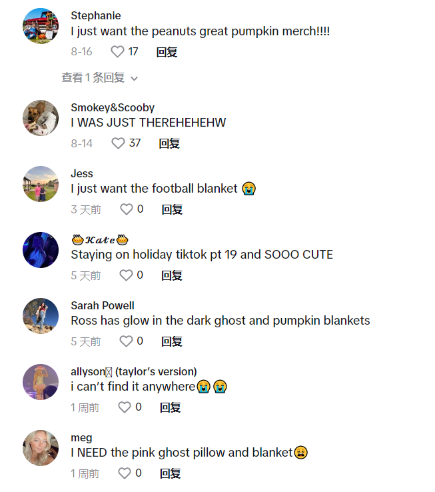
Task: Click 回复 under Sarah Powell's comment
Action: click(172, 341)
